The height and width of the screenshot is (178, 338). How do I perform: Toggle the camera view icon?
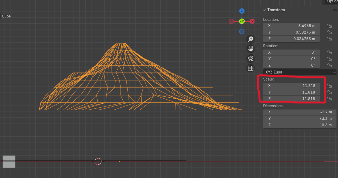point(251,59)
